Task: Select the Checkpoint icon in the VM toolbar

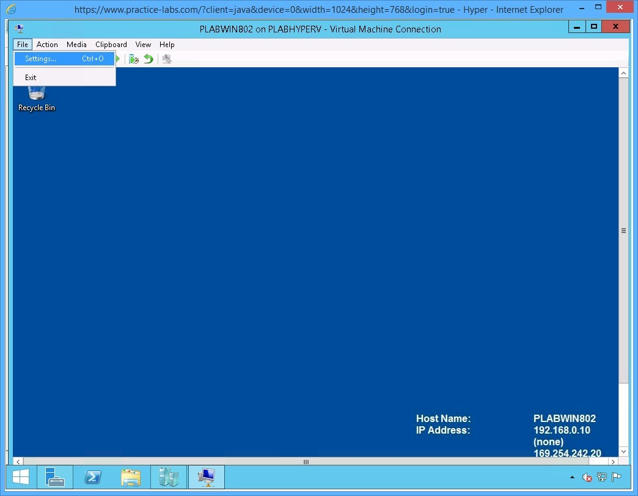Action: pyautogui.click(x=134, y=59)
